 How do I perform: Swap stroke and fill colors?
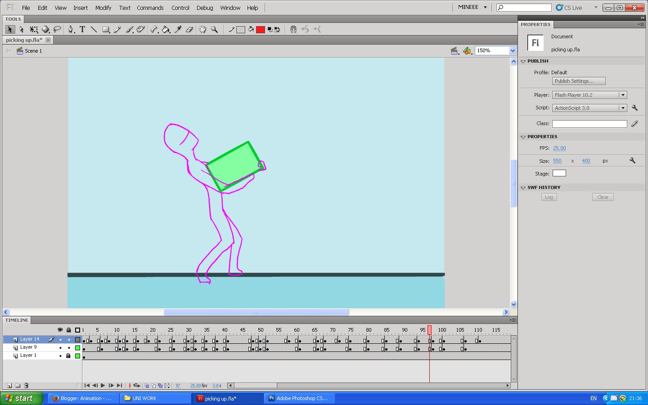277,30
